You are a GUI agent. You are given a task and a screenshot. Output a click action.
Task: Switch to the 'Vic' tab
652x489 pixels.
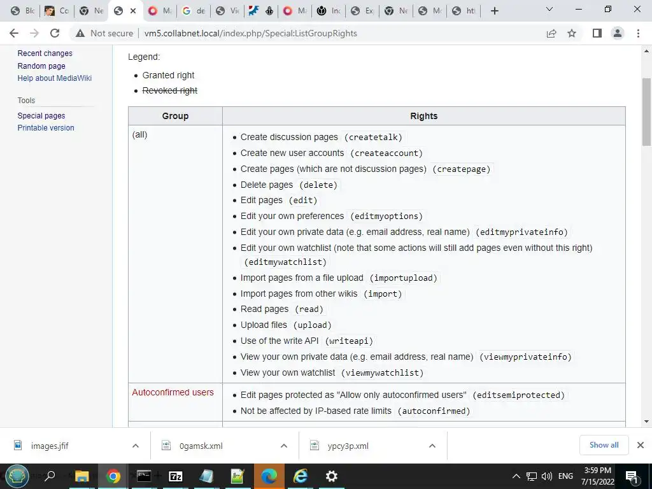pos(228,11)
